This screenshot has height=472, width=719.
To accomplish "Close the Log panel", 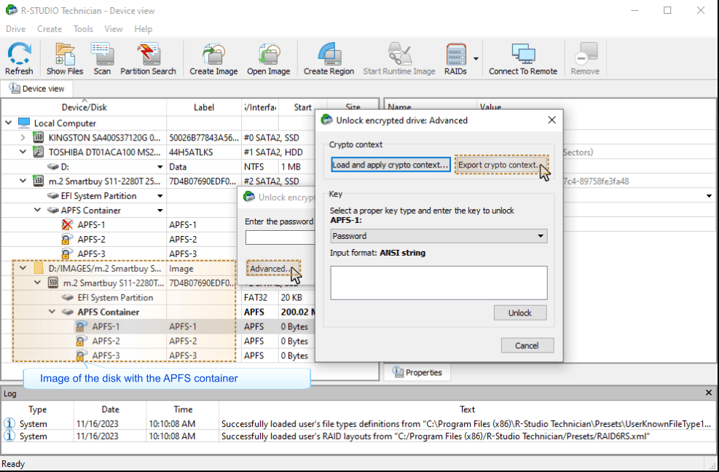I will (x=709, y=393).
